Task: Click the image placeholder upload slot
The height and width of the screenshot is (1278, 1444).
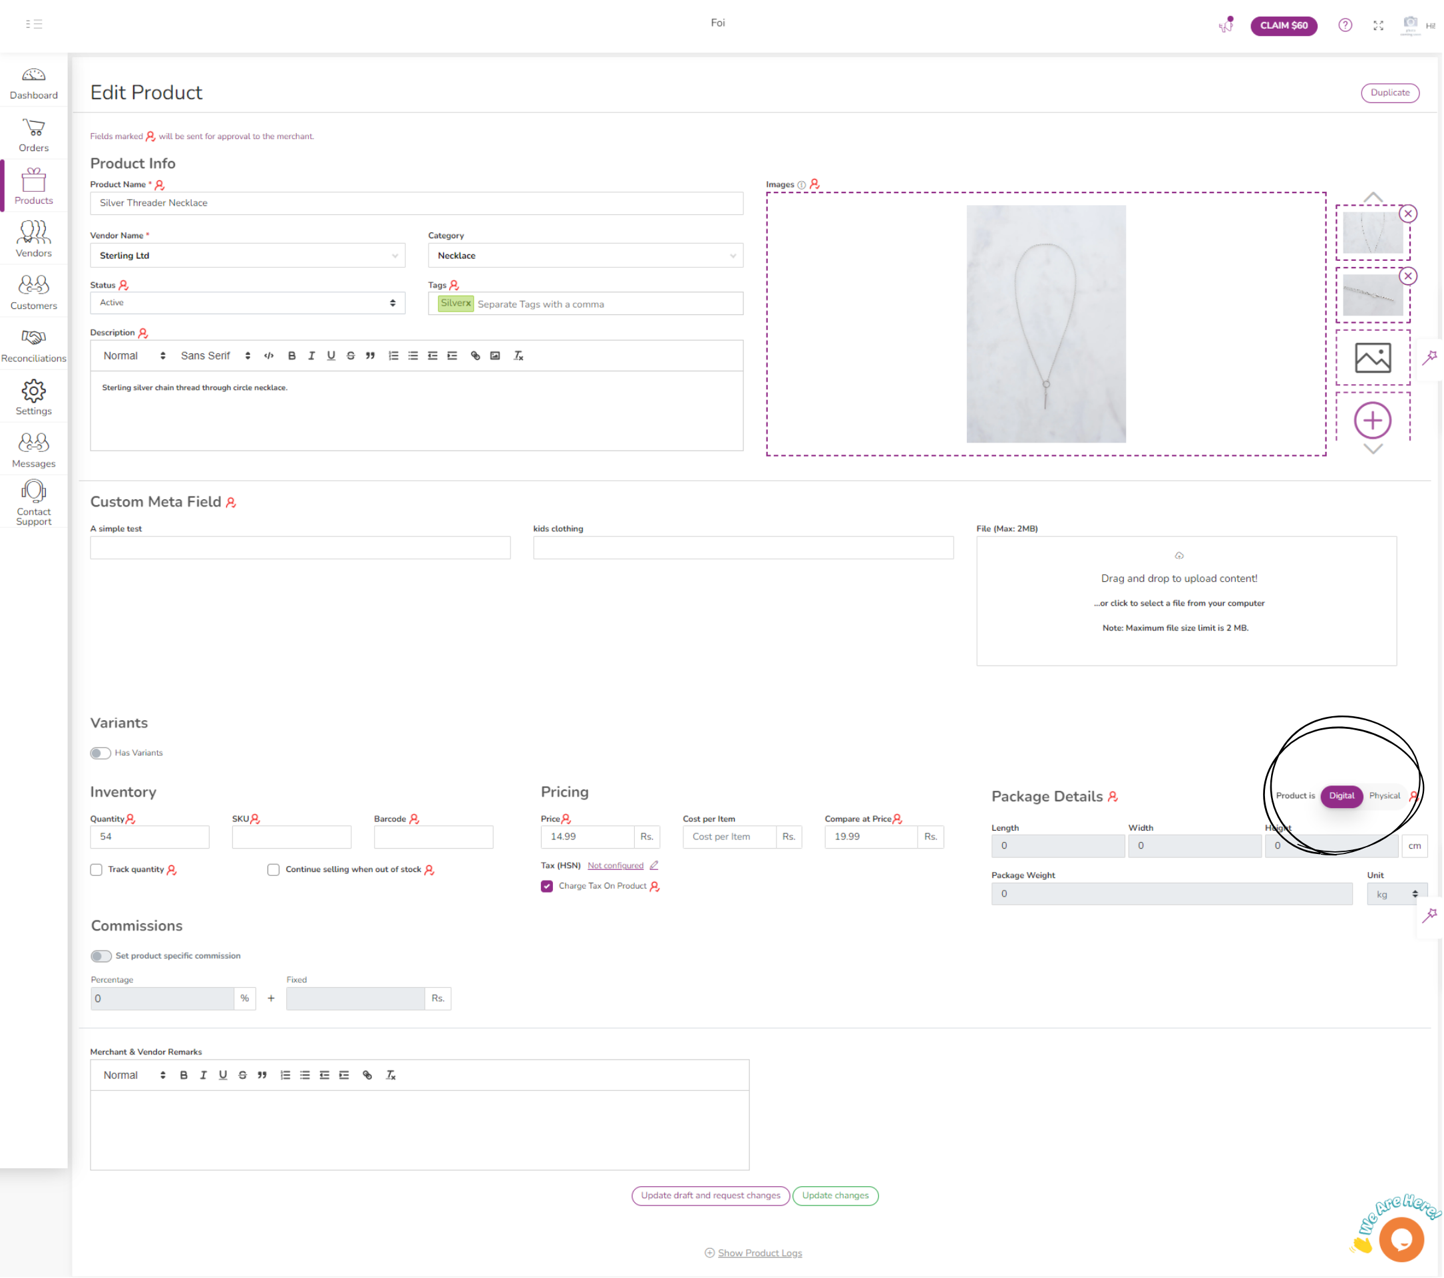Action: click(1373, 357)
